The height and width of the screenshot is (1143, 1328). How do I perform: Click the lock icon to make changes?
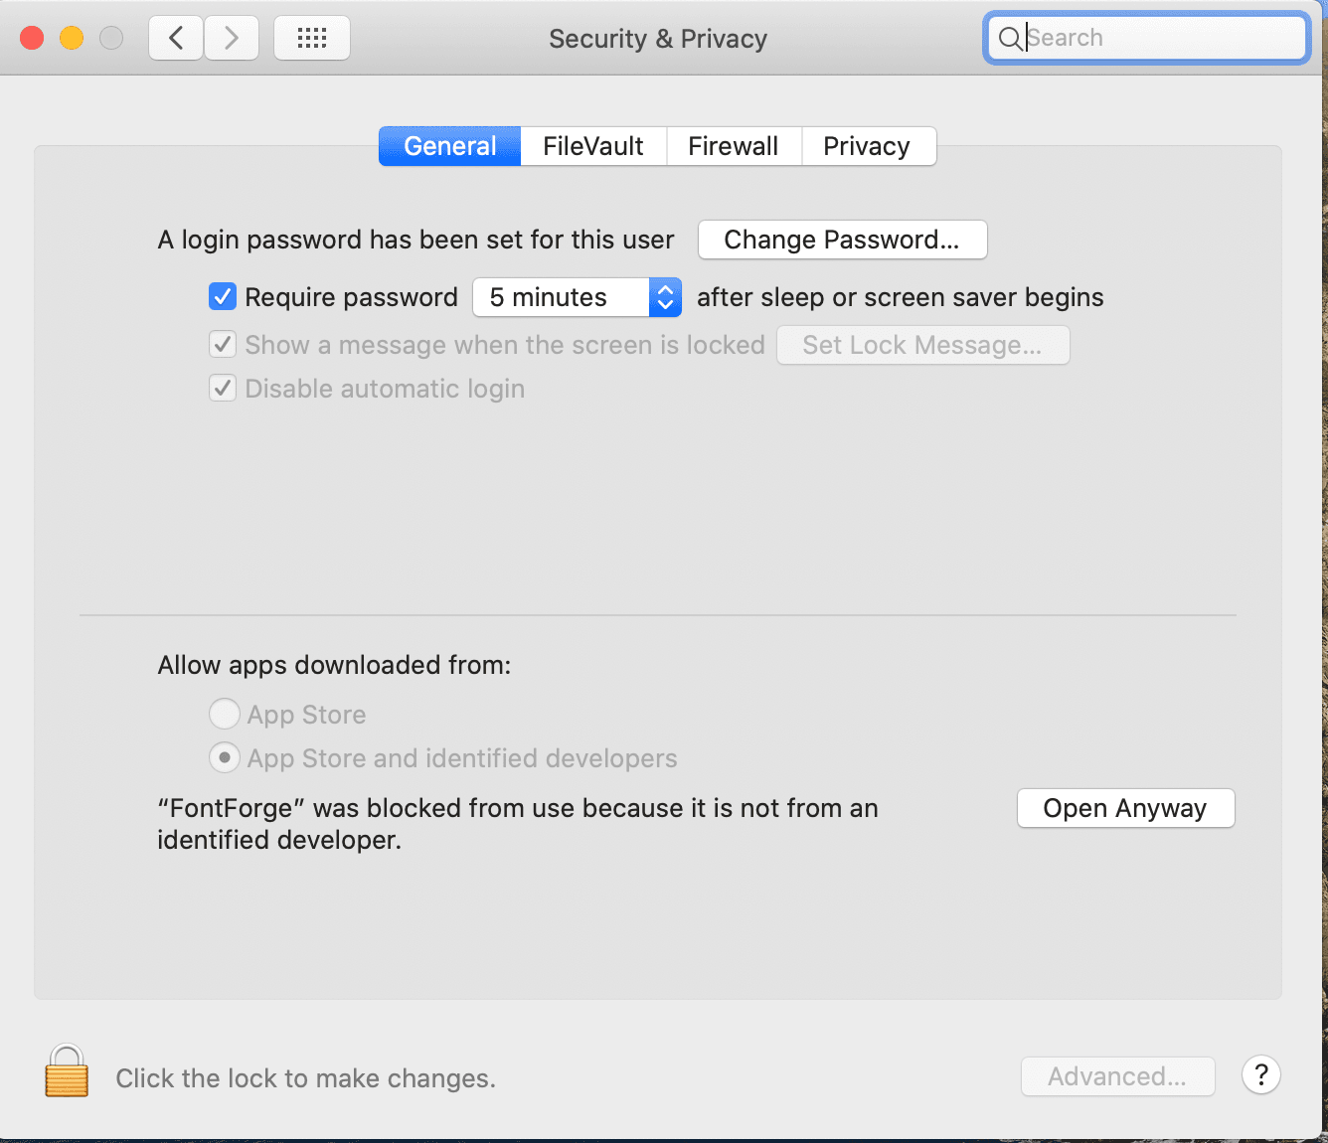point(67,1070)
